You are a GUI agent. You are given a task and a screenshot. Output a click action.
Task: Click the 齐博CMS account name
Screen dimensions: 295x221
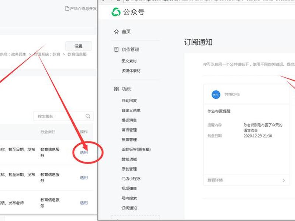(x=232, y=94)
